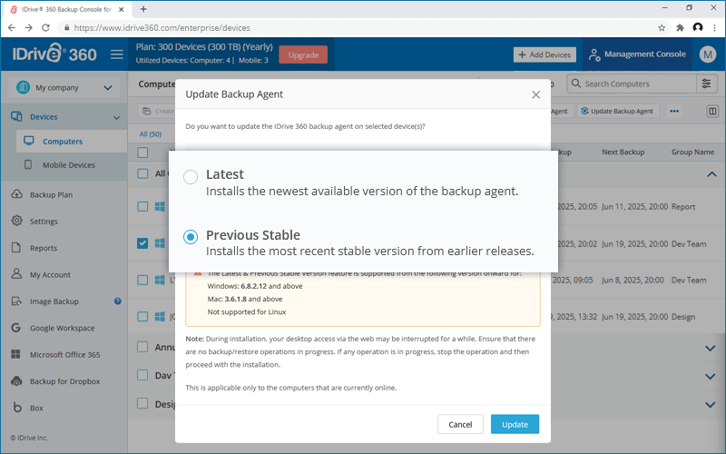Open Mobile Devices in the sidebar
The image size is (726, 454).
(x=69, y=165)
